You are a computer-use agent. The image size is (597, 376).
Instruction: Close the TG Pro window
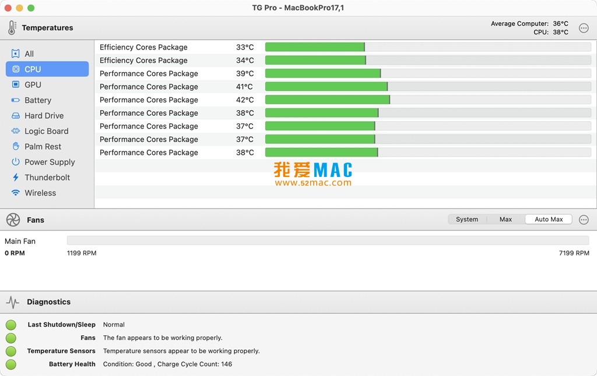click(8, 8)
